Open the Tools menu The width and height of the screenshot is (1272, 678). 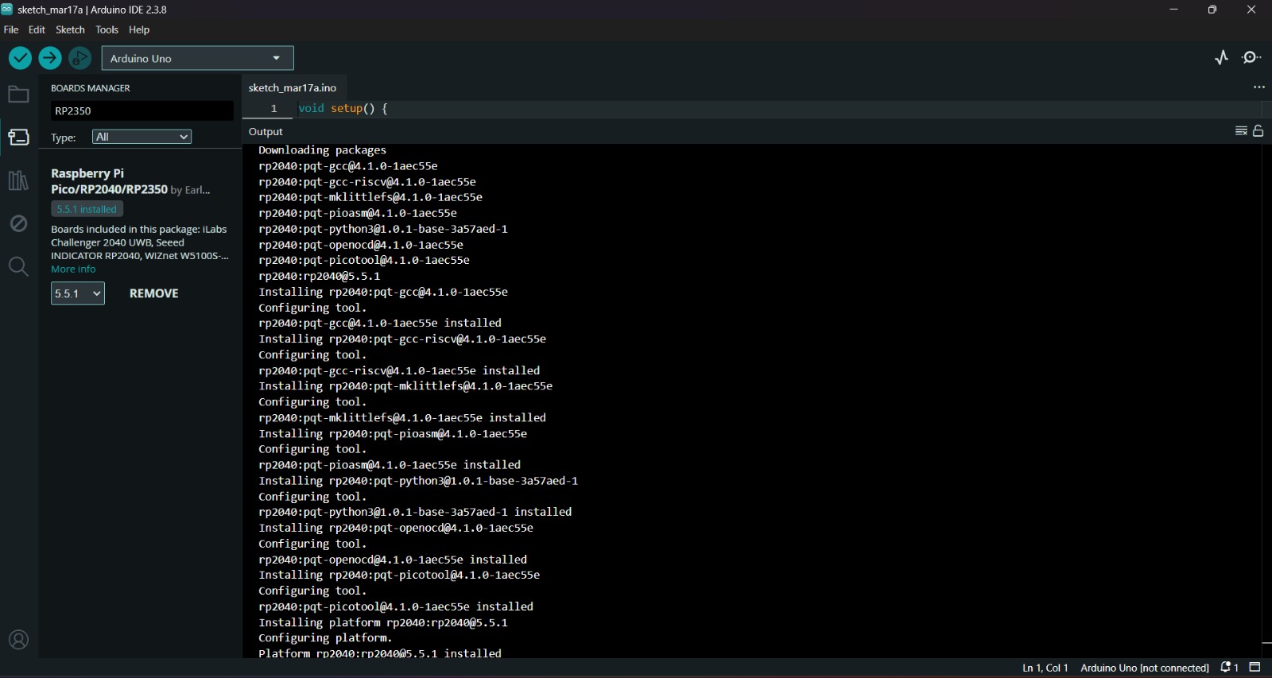pyautogui.click(x=107, y=29)
